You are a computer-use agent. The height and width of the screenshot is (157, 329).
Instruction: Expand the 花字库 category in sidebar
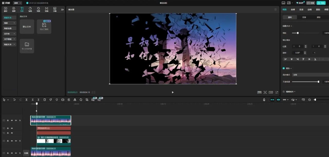coord(10,34)
